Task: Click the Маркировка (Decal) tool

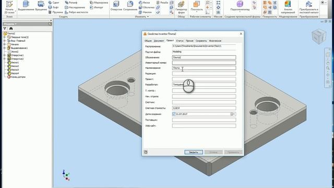Action: (99, 3)
